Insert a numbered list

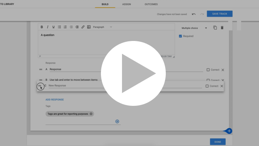coord(65,27)
